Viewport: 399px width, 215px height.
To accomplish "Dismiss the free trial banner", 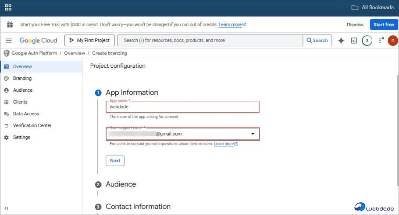I will 355,25.
